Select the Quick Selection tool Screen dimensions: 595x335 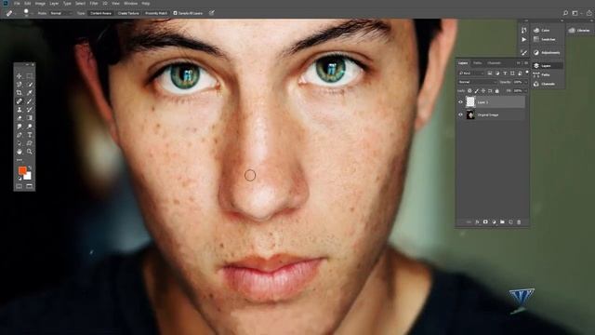[30, 85]
